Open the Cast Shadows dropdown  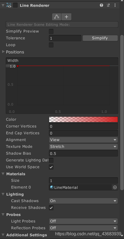click(x=83, y=201)
